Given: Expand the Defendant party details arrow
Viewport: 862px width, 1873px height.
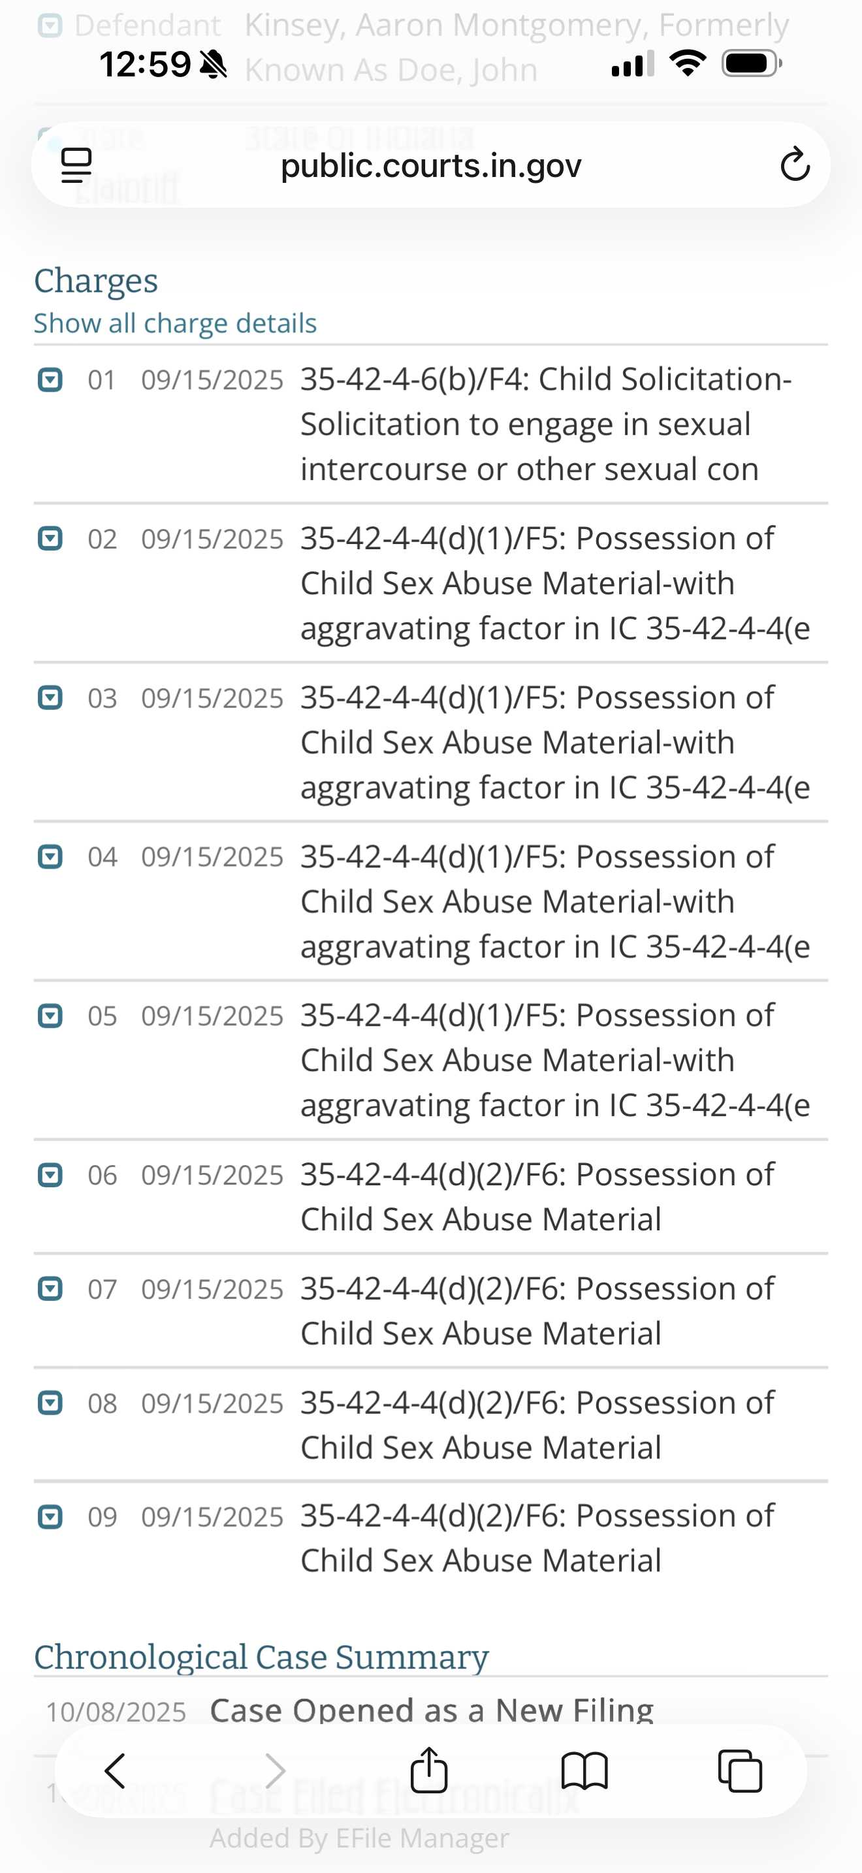Looking at the screenshot, I should pyautogui.click(x=50, y=27).
